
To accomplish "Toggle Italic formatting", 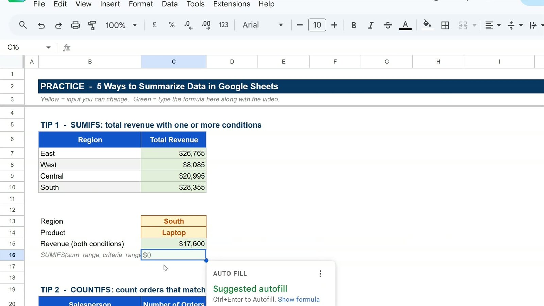I will point(371,25).
